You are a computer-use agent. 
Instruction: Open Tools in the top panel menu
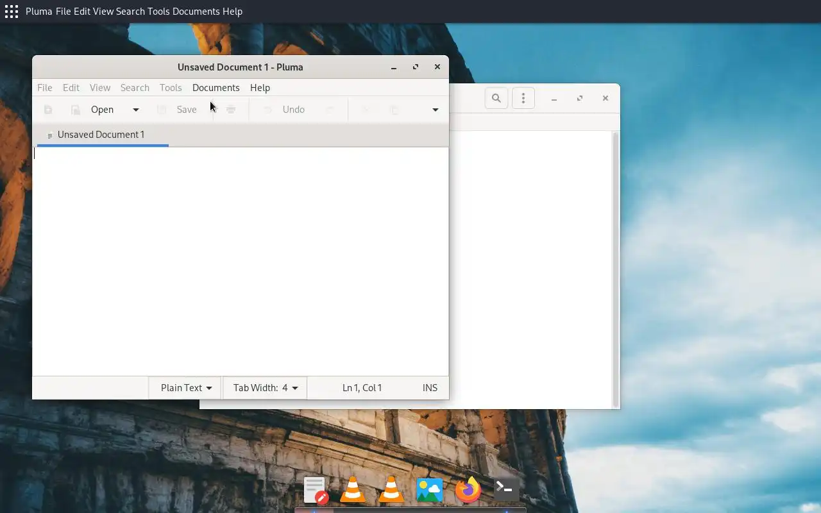coord(158,12)
